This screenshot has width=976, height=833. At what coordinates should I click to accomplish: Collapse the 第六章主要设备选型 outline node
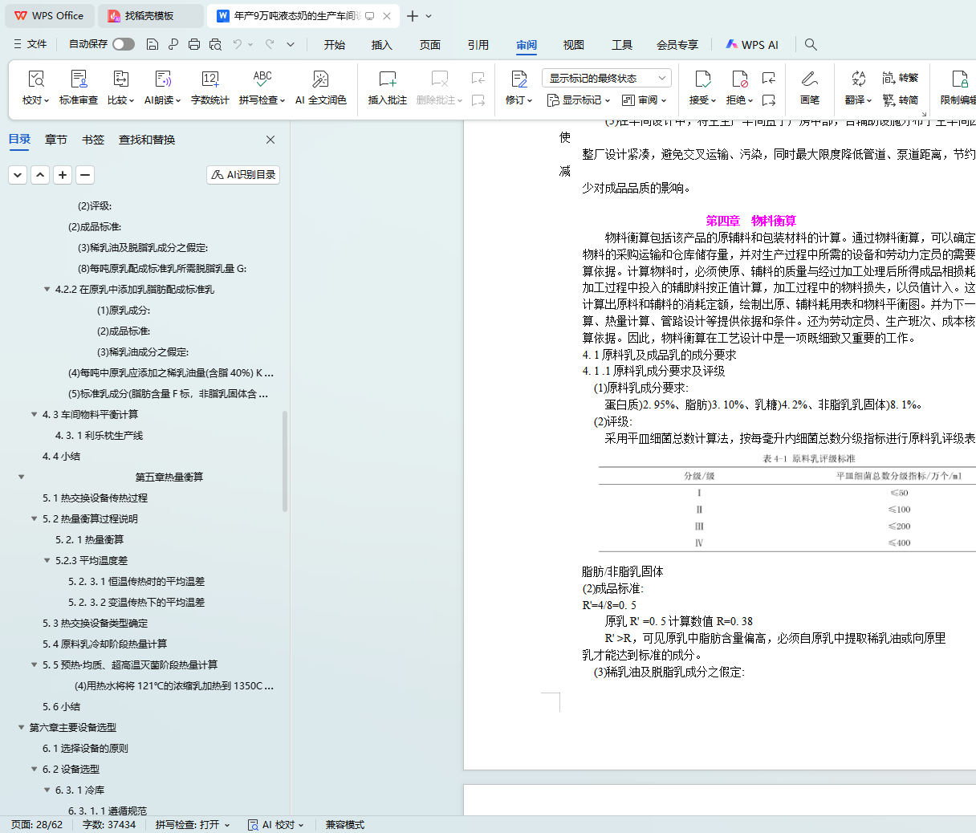(x=22, y=728)
